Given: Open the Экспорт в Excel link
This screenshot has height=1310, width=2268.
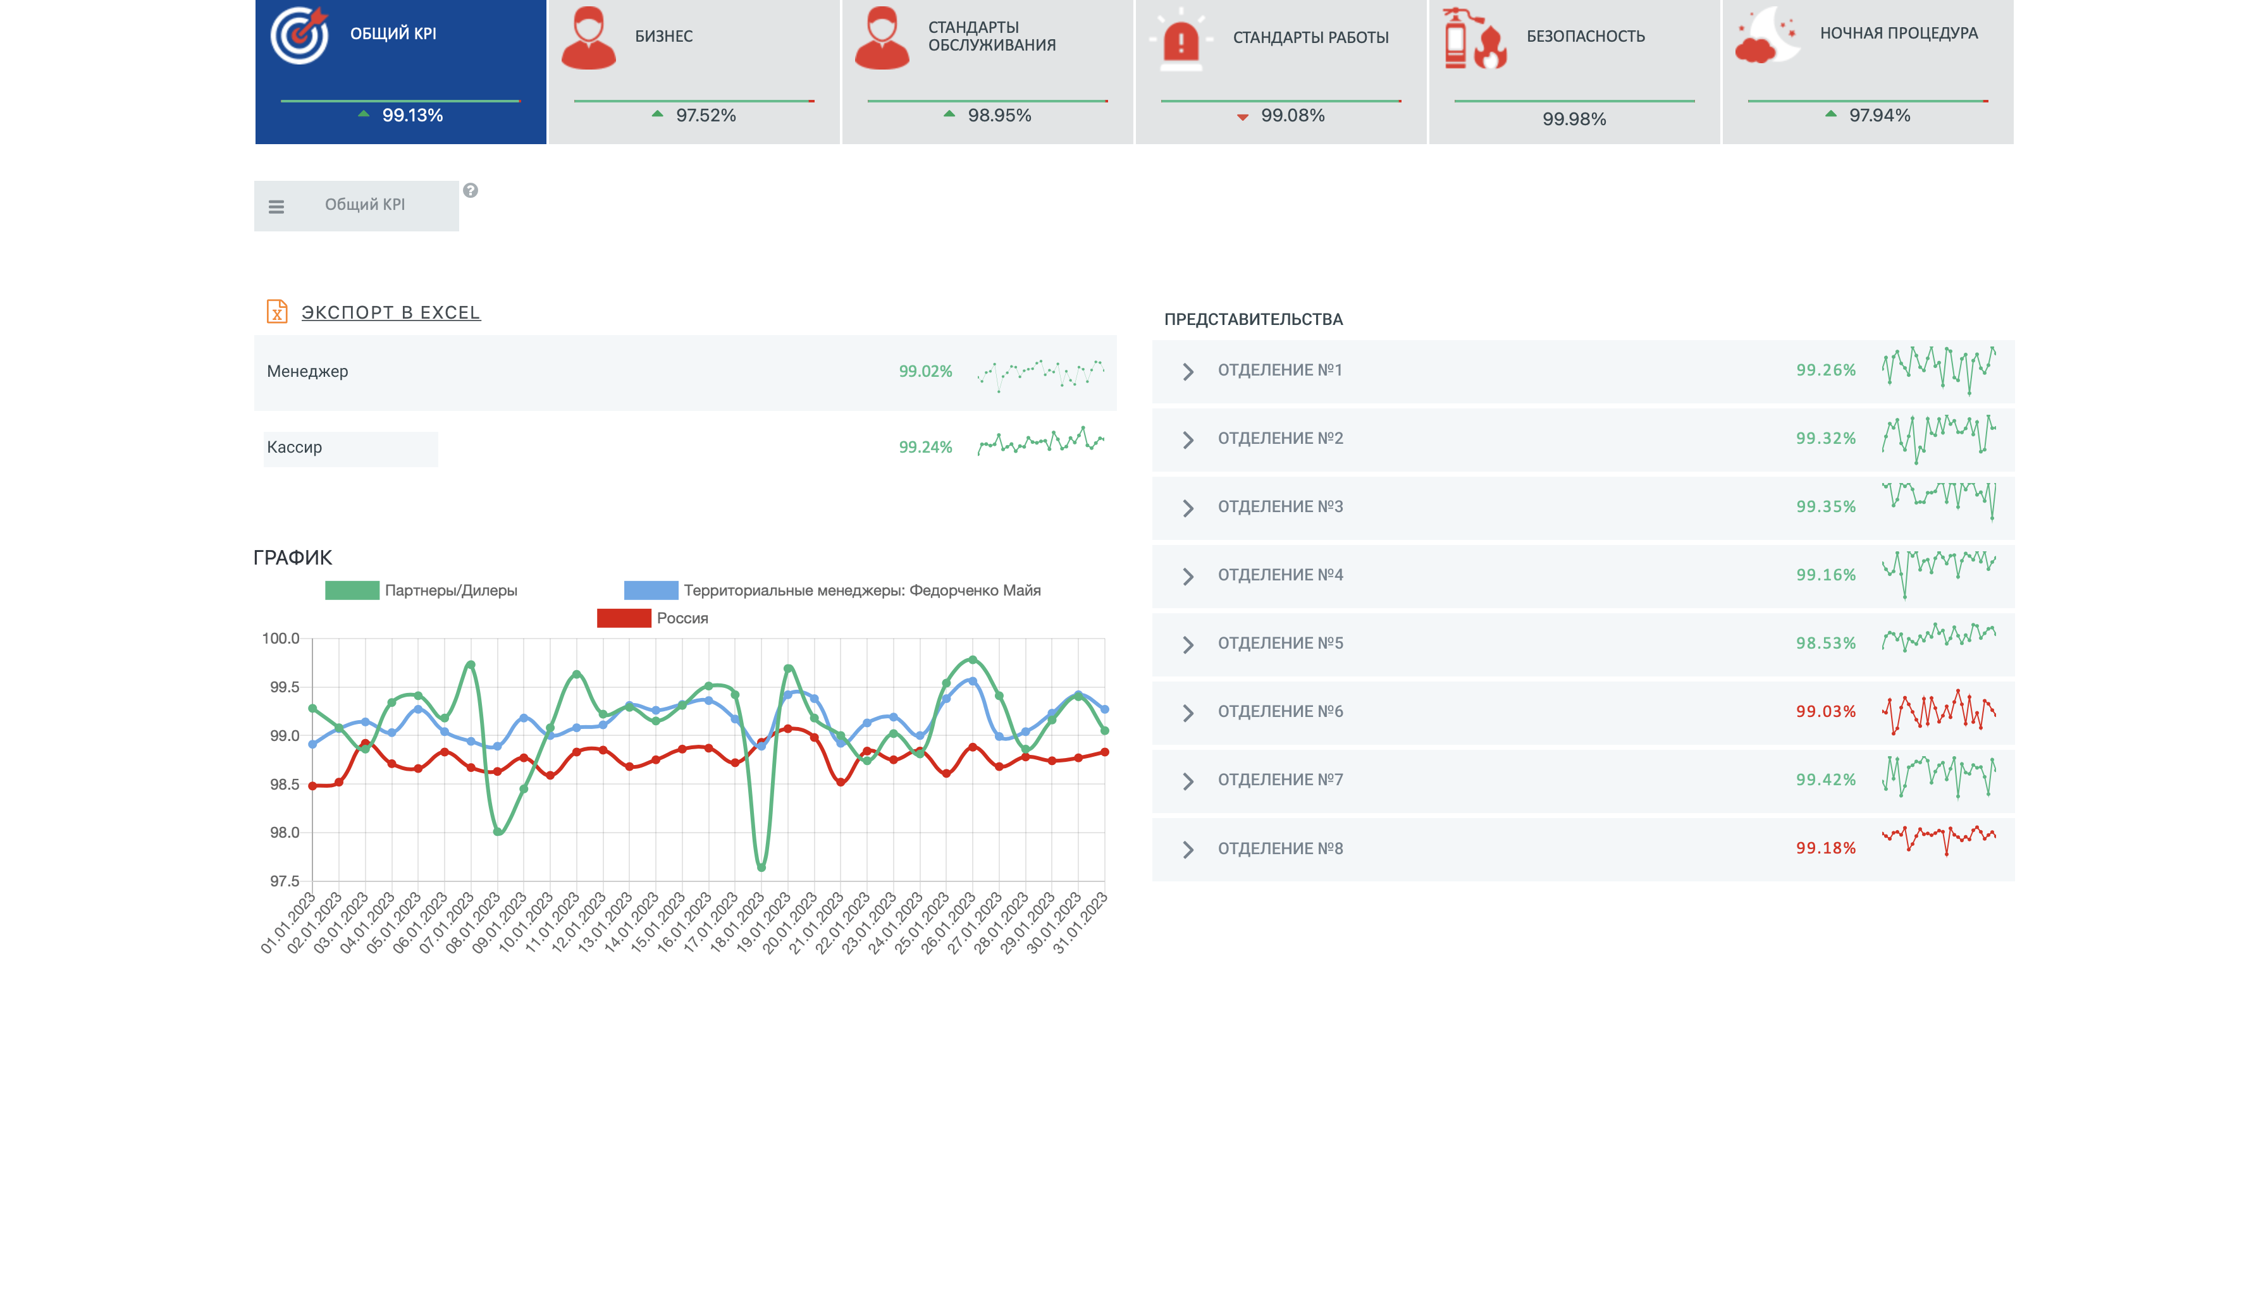Looking at the screenshot, I should point(391,312).
